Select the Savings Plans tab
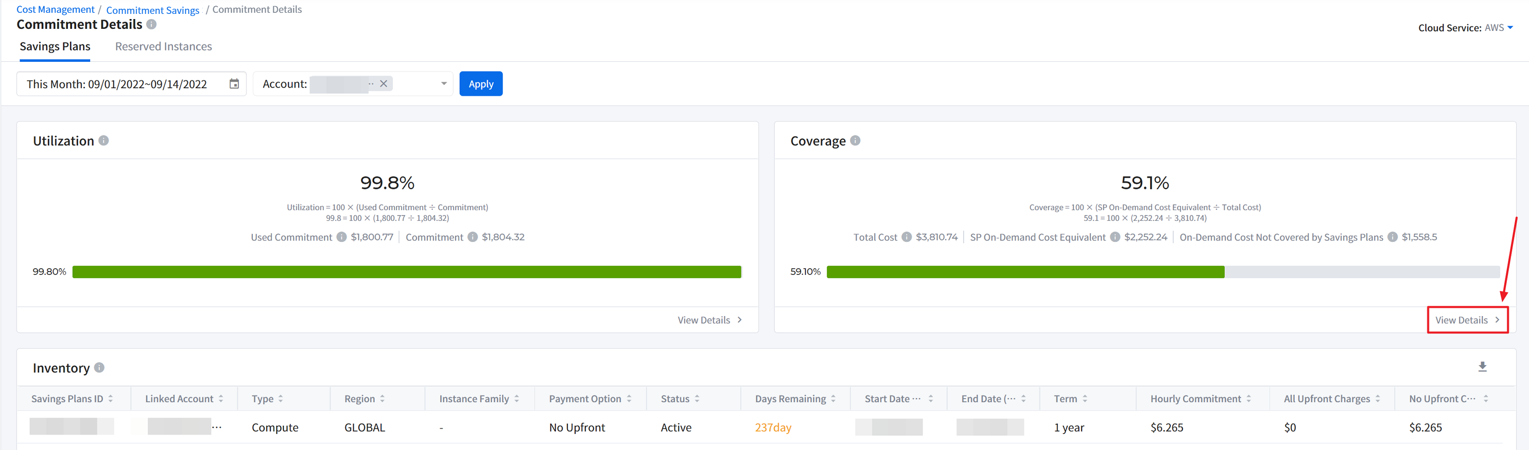The height and width of the screenshot is (450, 1529). click(55, 46)
